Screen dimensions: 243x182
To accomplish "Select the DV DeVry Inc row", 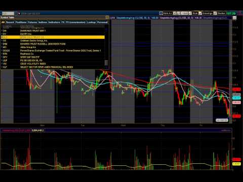I will click(53, 34).
